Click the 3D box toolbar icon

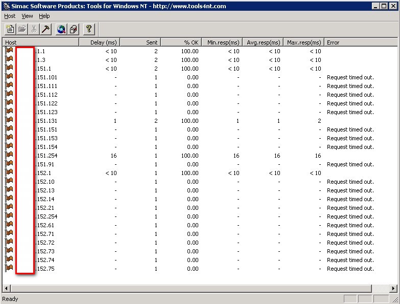pos(74,29)
